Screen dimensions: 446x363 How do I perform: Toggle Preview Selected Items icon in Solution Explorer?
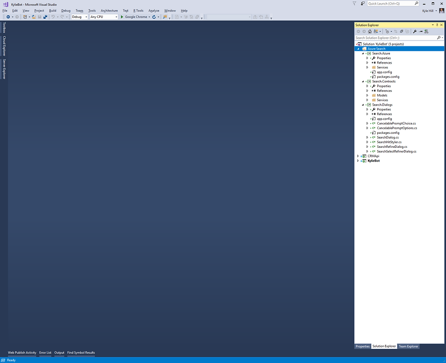[x=421, y=31]
